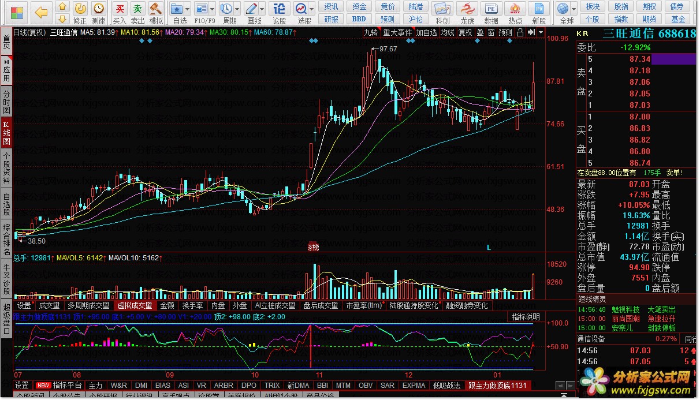Go back with the yellow arrow
Viewport: 700px width, 400px height.
point(41,12)
